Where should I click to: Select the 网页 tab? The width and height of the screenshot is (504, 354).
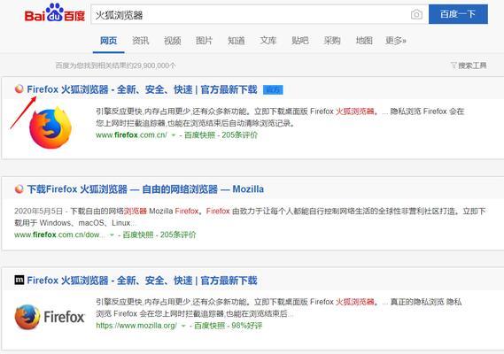[108, 41]
